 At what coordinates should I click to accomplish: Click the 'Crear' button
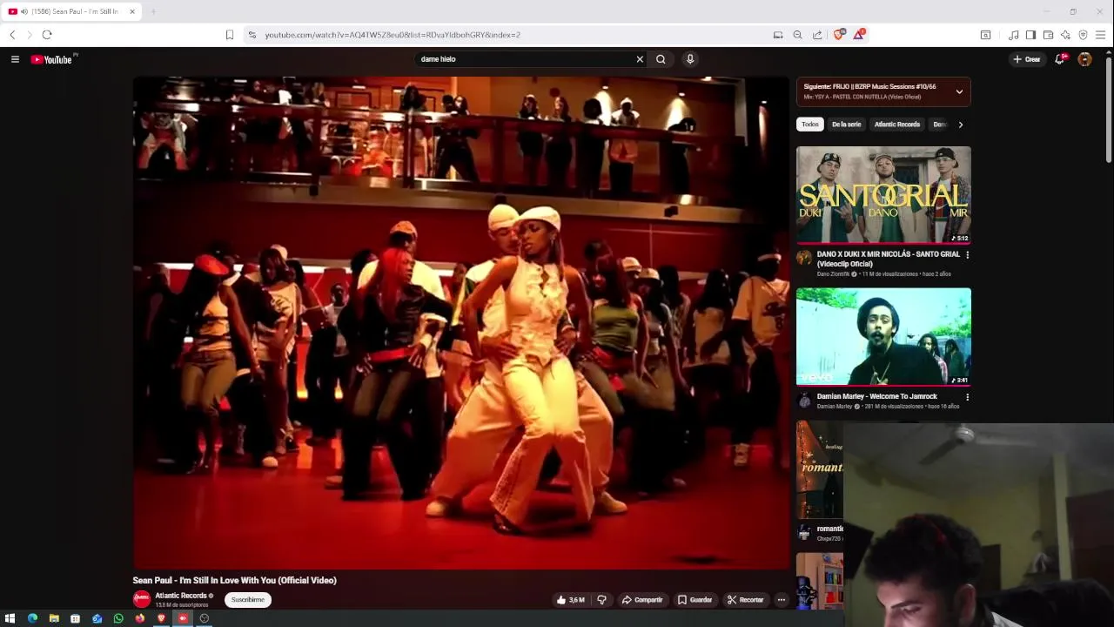(x=1027, y=59)
